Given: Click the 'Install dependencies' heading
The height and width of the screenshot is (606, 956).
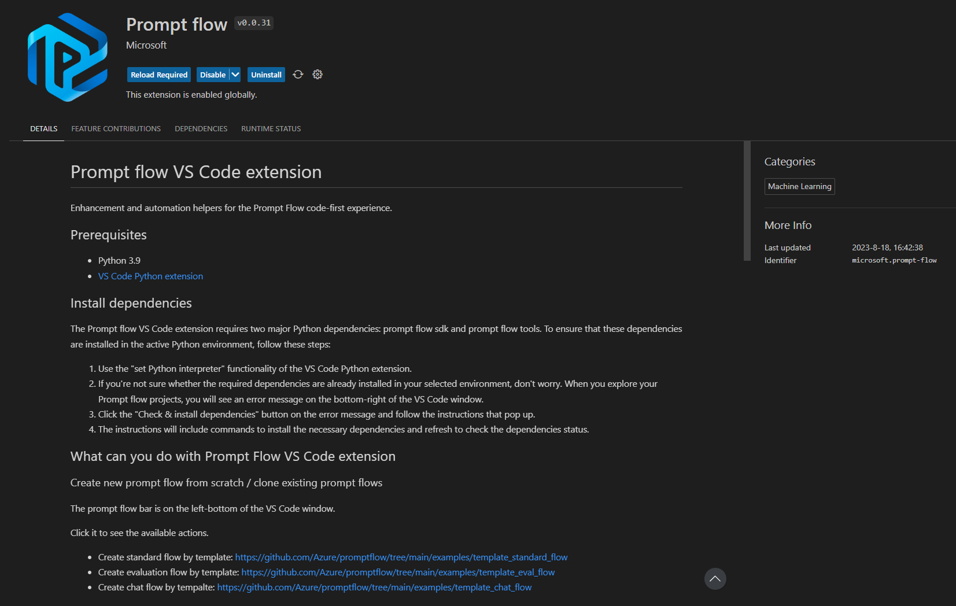Looking at the screenshot, I should coord(131,304).
